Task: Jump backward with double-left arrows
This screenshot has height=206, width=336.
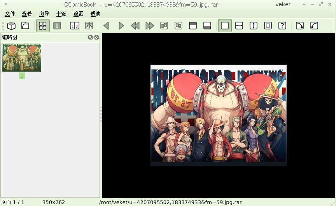Action: (x=135, y=26)
